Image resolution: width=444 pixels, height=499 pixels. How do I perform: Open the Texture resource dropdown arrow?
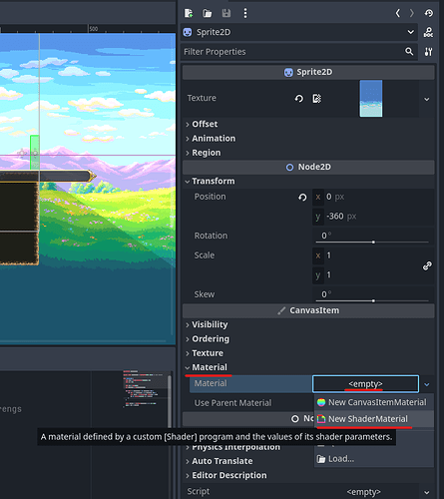coord(427,99)
